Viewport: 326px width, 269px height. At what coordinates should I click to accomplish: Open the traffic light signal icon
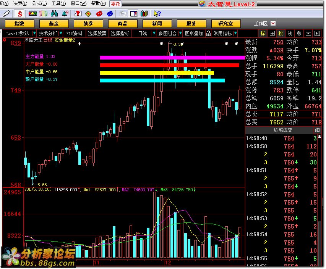pyautogui.click(x=32, y=14)
